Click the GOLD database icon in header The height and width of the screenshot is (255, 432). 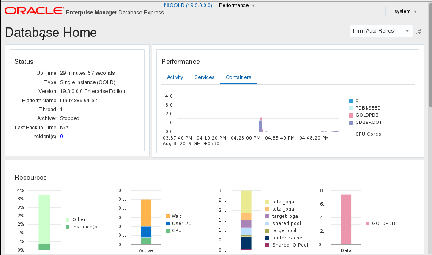[x=166, y=5]
